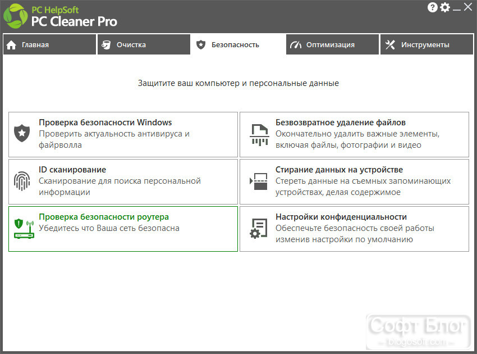477x354 pixels.
Task: Click heading 'Защитите ваш компьютер и персональные данные'
Action: click(x=238, y=83)
